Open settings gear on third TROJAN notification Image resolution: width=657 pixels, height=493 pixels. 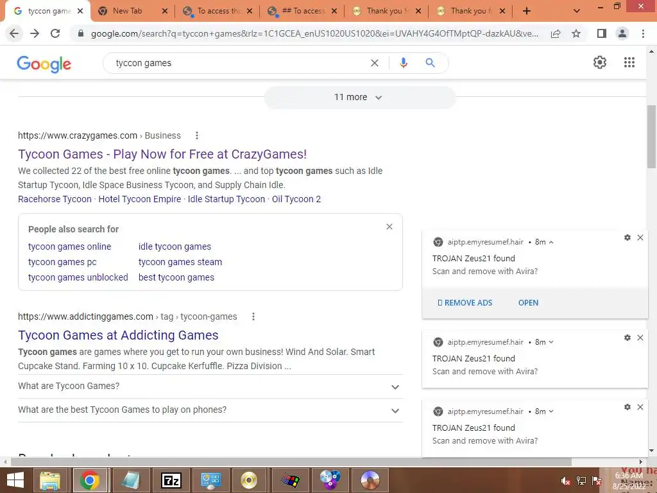[x=627, y=406]
